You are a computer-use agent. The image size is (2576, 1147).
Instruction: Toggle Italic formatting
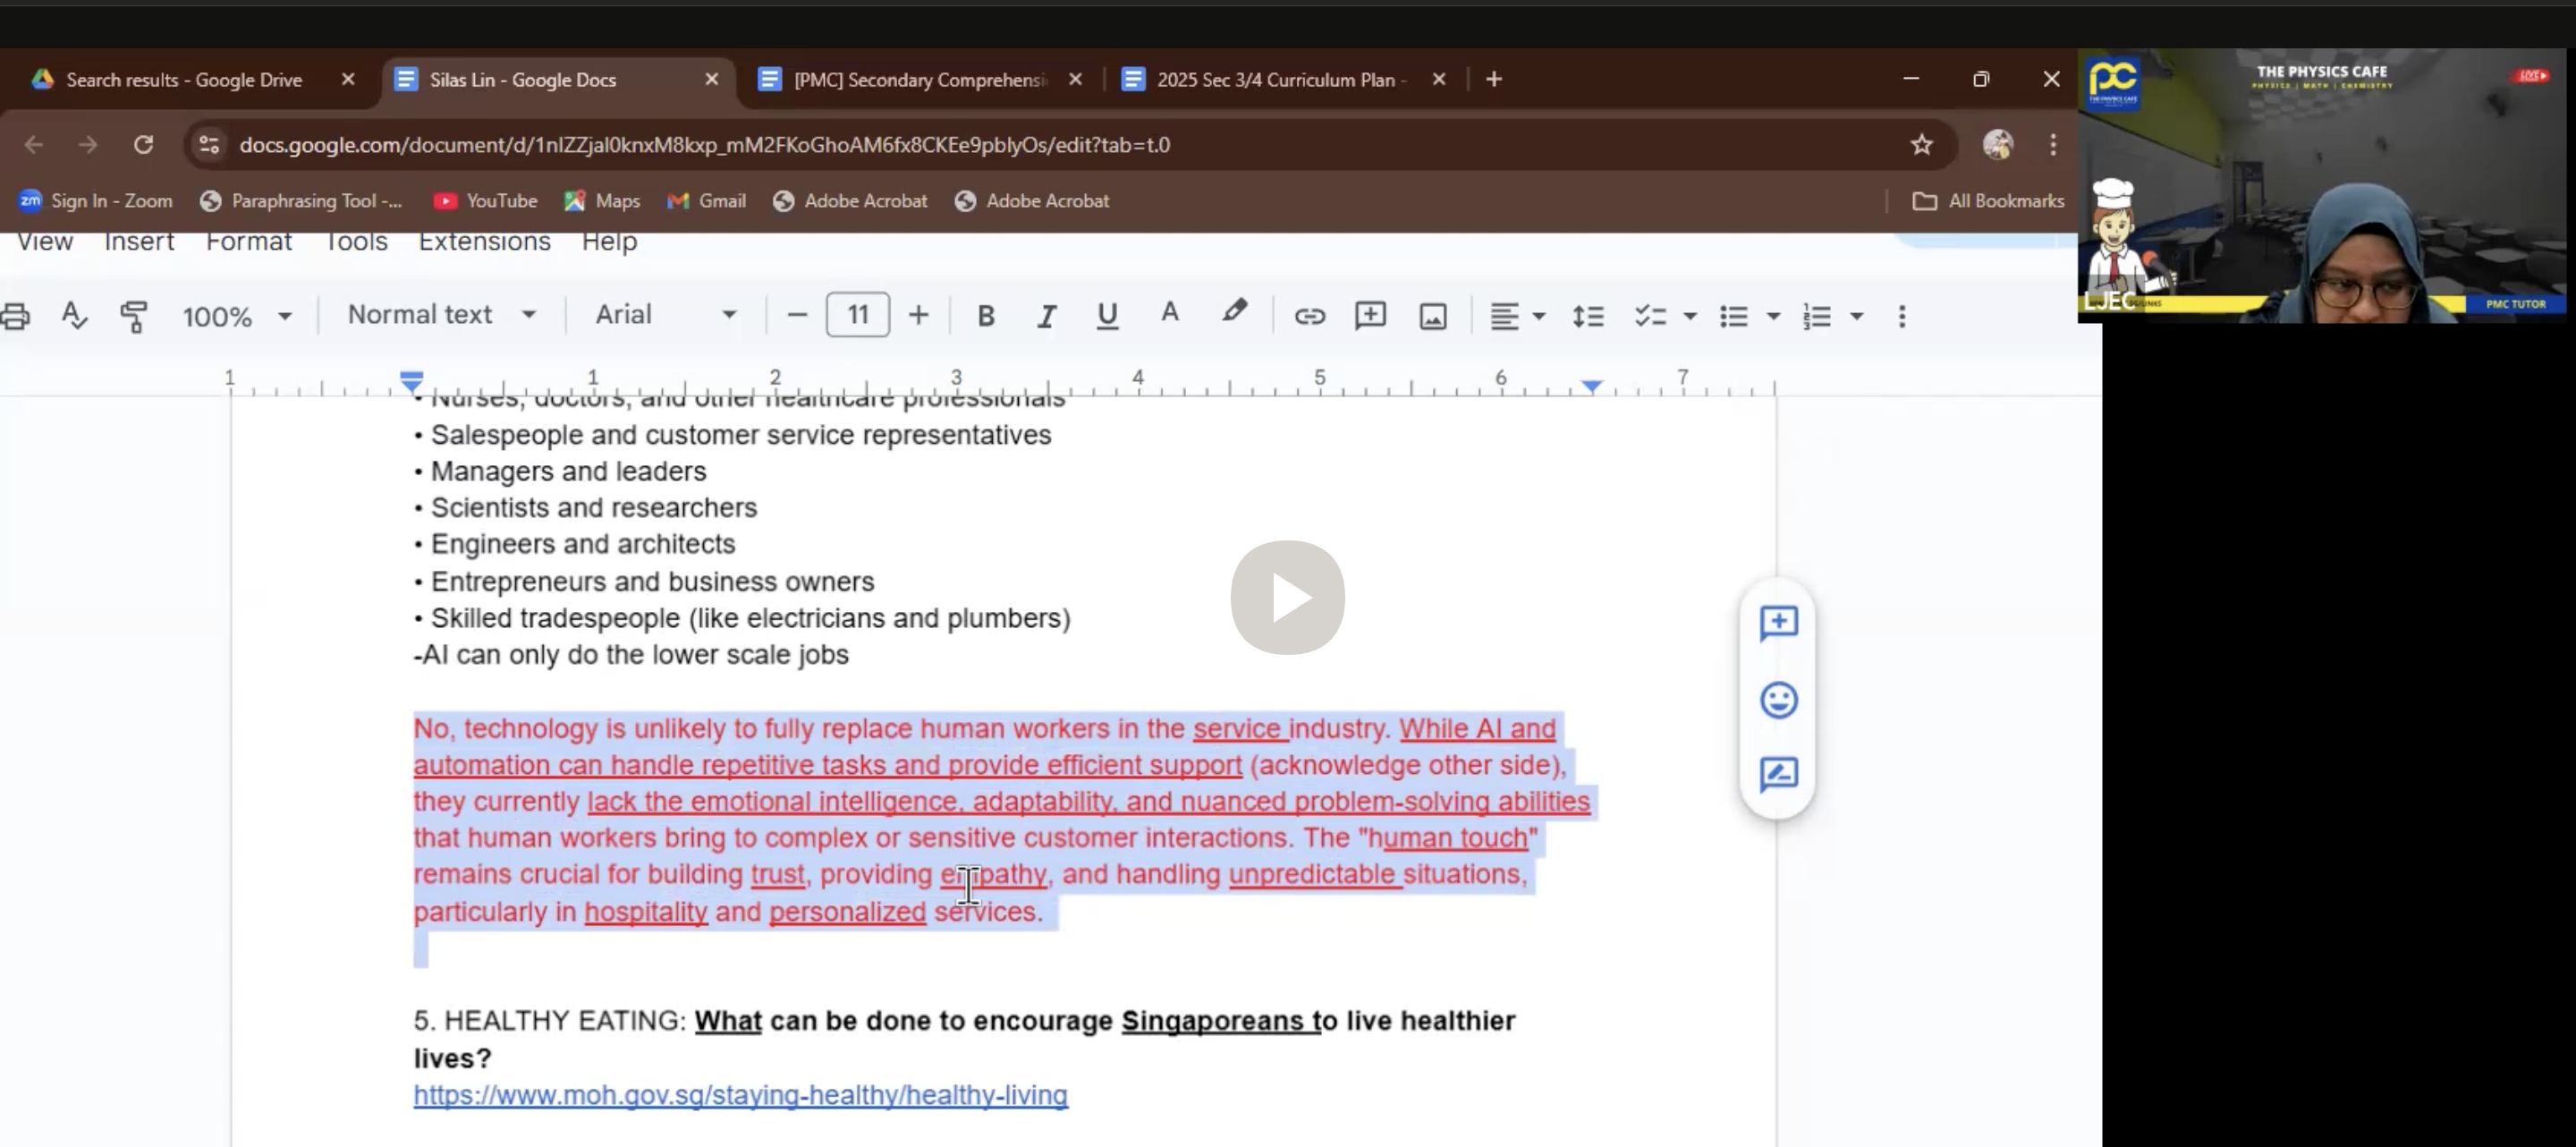(x=1047, y=316)
